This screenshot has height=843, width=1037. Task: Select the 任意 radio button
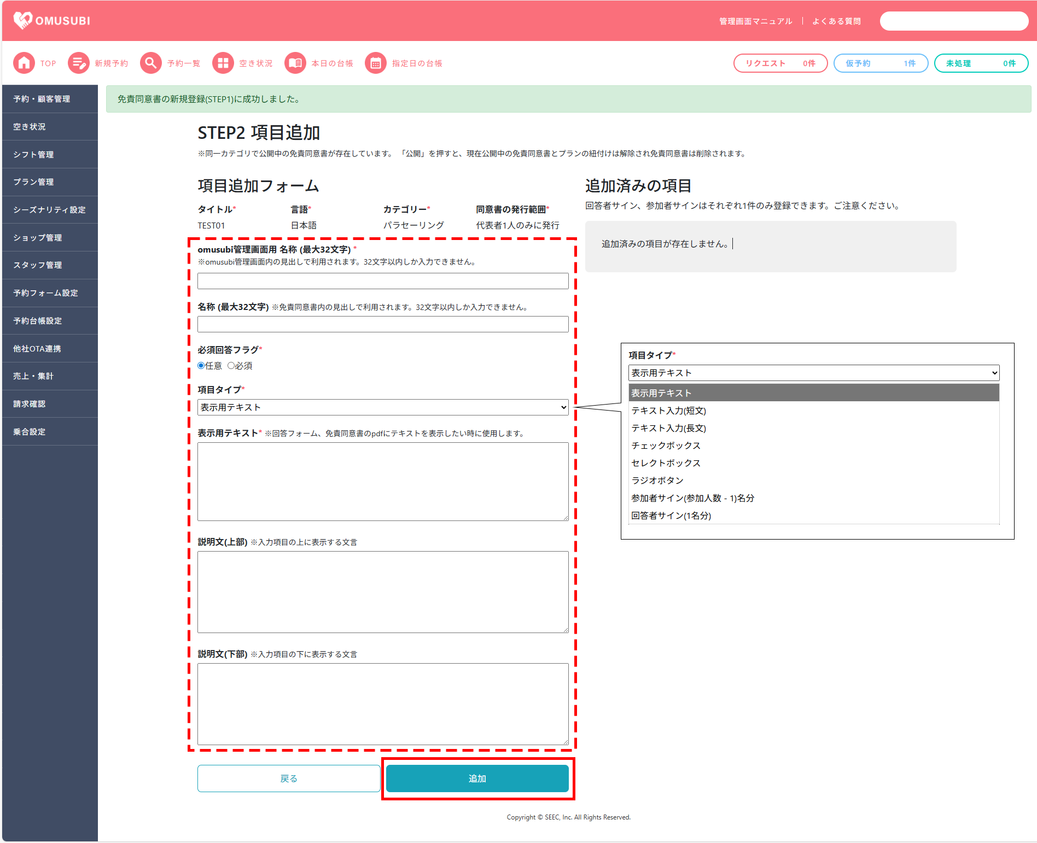point(201,366)
